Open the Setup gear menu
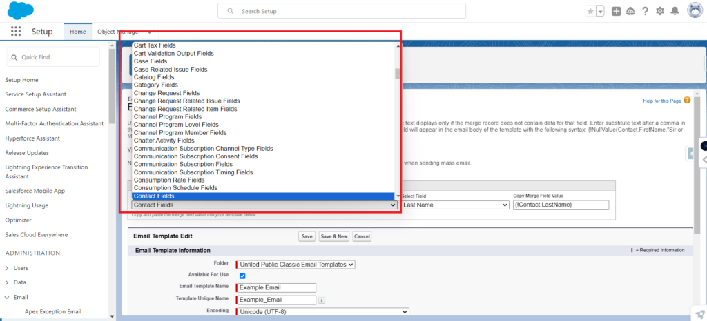Viewport: 707px width, 321px height. coord(660,11)
